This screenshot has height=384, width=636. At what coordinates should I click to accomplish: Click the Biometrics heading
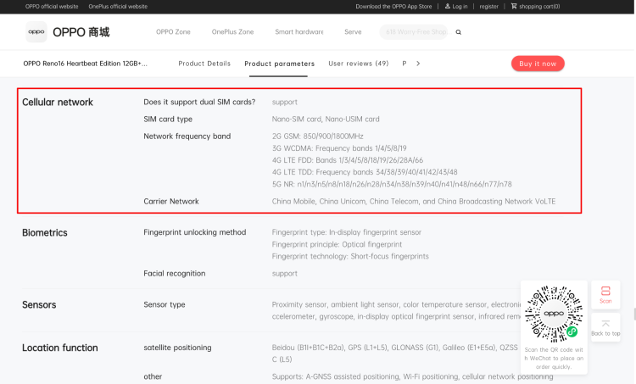[45, 233]
